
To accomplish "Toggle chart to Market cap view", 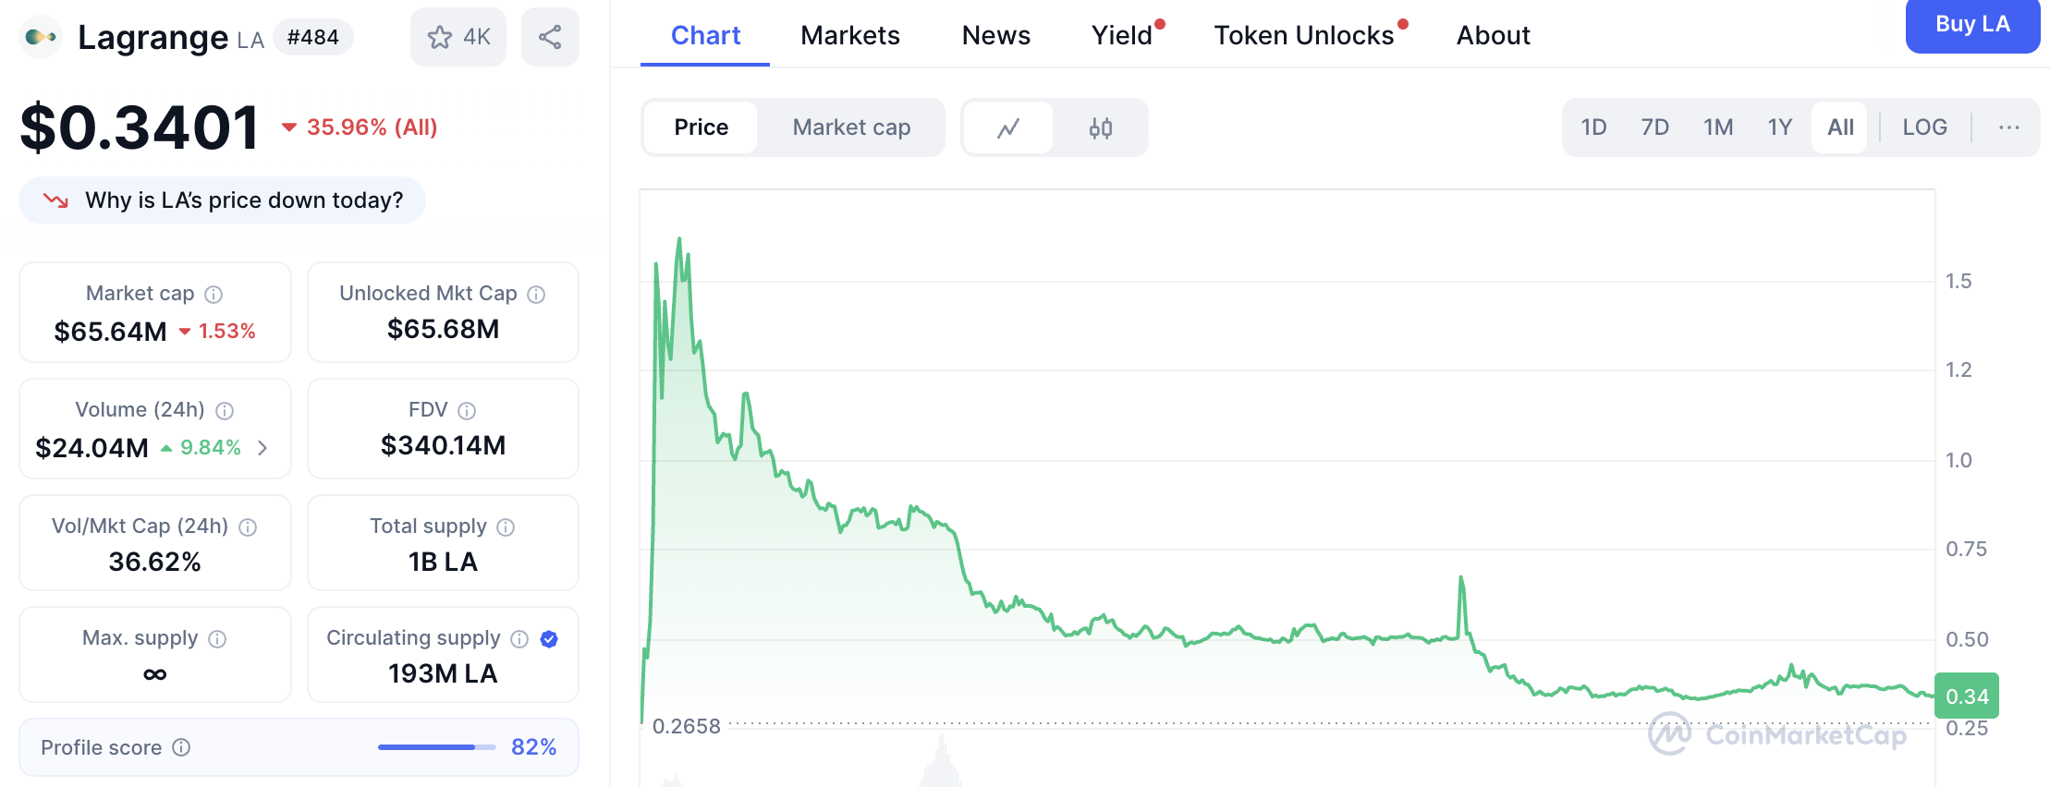I will [850, 127].
